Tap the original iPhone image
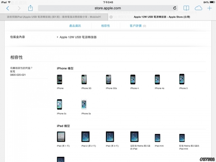216x162 pixels. pyautogui.click(x=59, y=80)
